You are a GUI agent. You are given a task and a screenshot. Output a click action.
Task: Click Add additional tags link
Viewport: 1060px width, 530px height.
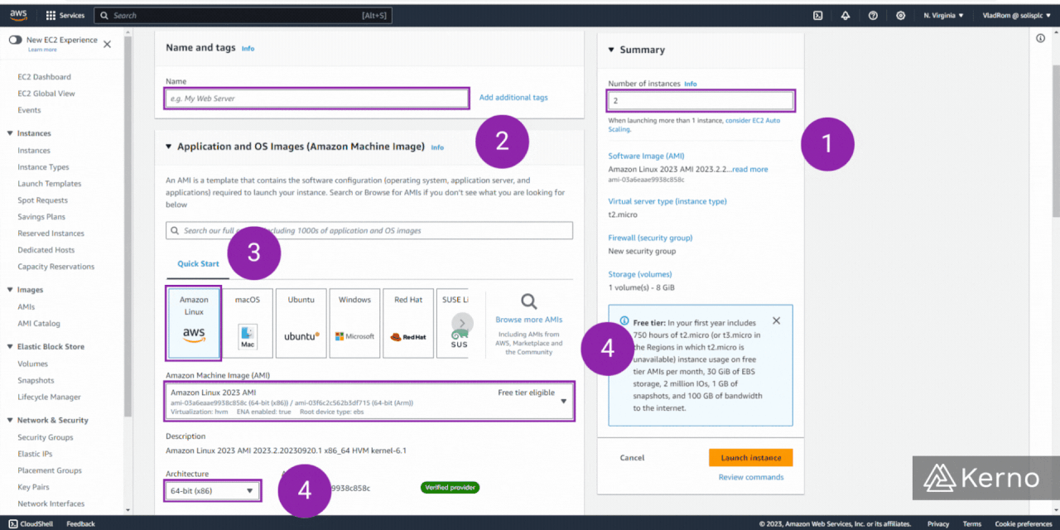(x=513, y=98)
